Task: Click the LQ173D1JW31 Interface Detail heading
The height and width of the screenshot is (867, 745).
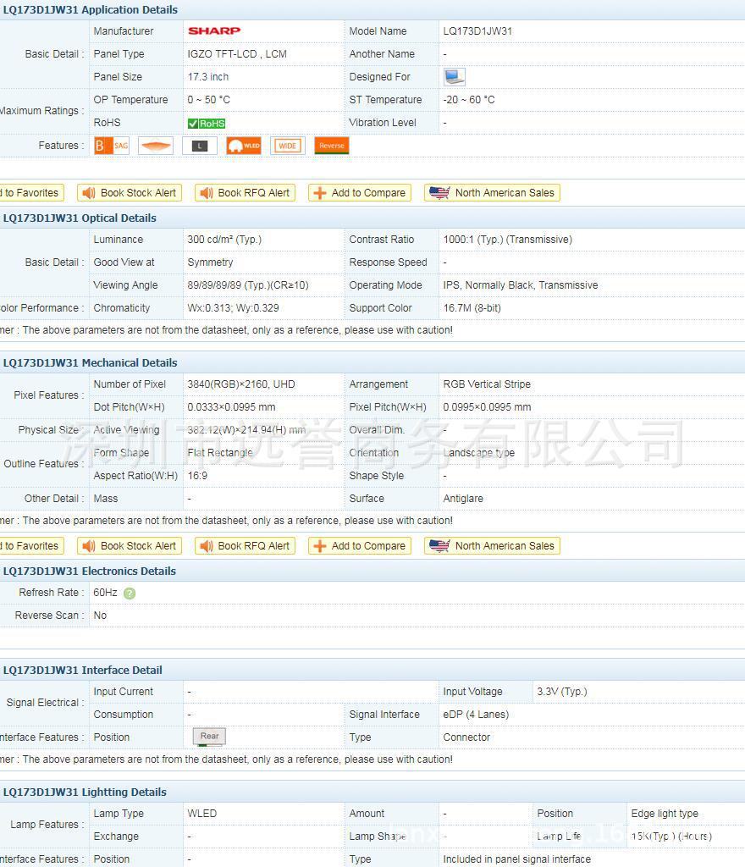Action: tap(83, 671)
